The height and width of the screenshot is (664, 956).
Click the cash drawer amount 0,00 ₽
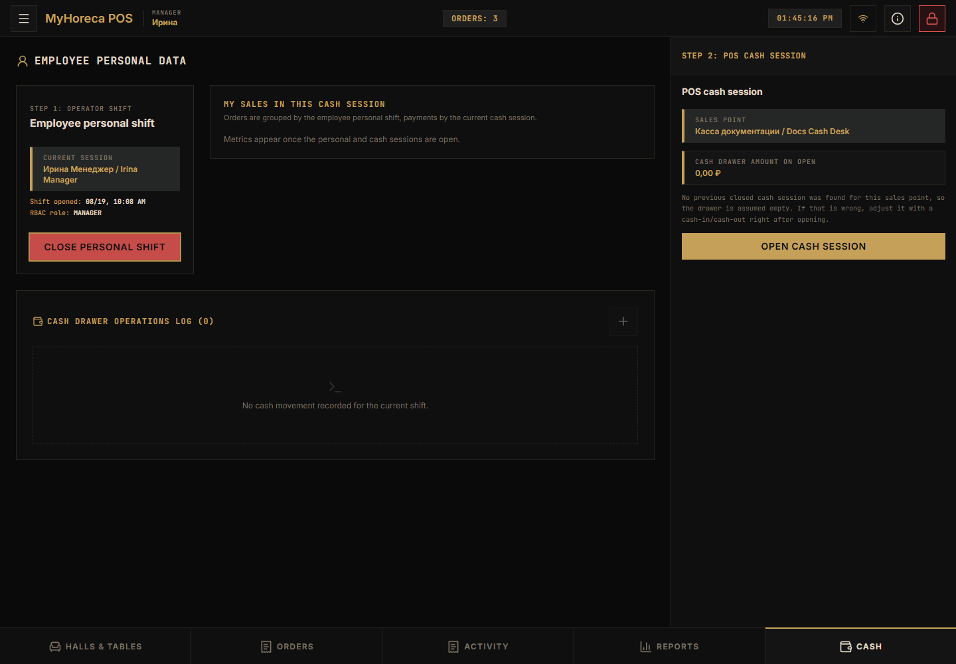pos(813,167)
